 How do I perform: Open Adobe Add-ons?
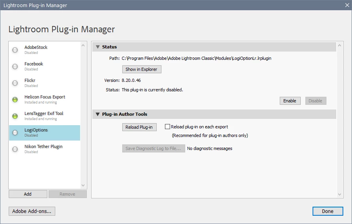click(32, 211)
